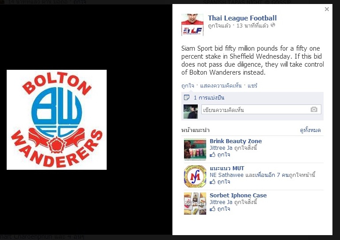Viewport: 340px width, 240px height.
Task: Attach photo using camera icon in comment box
Action: point(314,109)
